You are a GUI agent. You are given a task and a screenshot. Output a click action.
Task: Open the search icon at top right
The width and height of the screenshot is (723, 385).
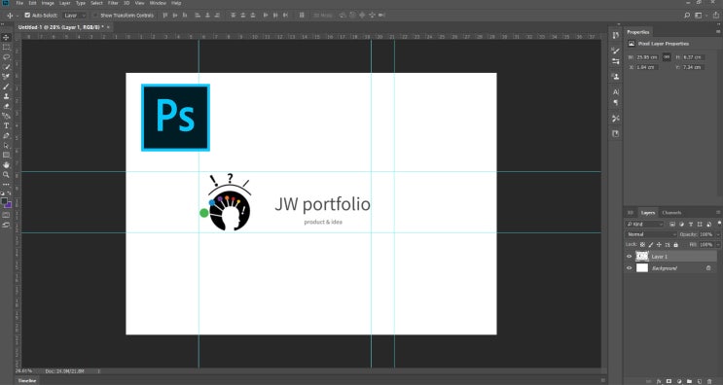click(x=687, y=16)
